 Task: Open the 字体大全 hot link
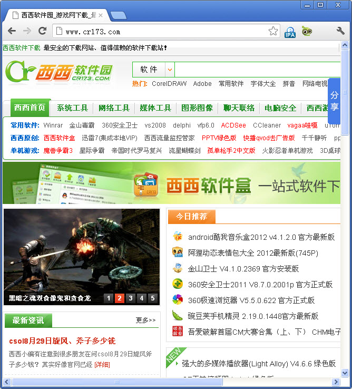(x=263, y=84)
